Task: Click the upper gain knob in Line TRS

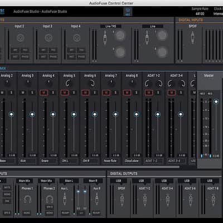Action: coord(120,35)
